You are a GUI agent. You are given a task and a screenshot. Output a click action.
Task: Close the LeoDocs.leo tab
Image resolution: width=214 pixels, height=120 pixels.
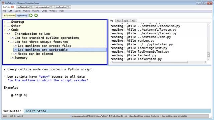coord(68,7)
